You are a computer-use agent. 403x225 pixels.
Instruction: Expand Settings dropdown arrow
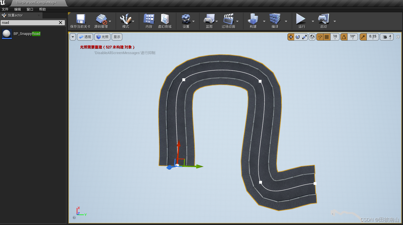point(193,21)
